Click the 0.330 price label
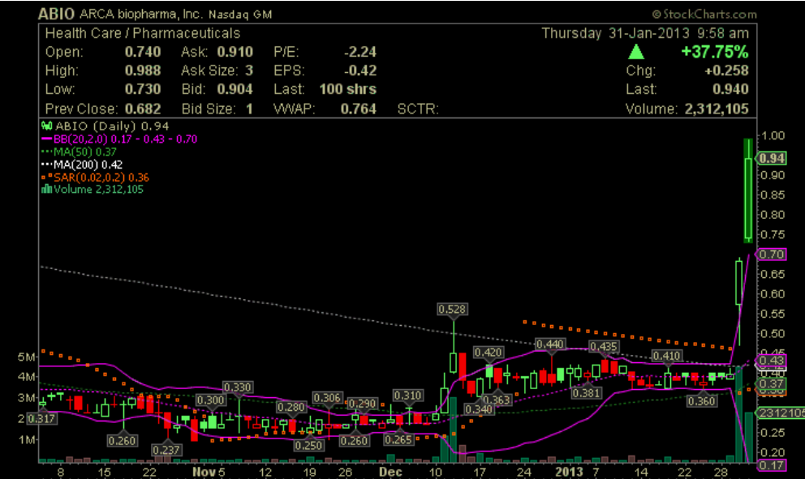Screen dimensions: 805x479 pos(238,387)
